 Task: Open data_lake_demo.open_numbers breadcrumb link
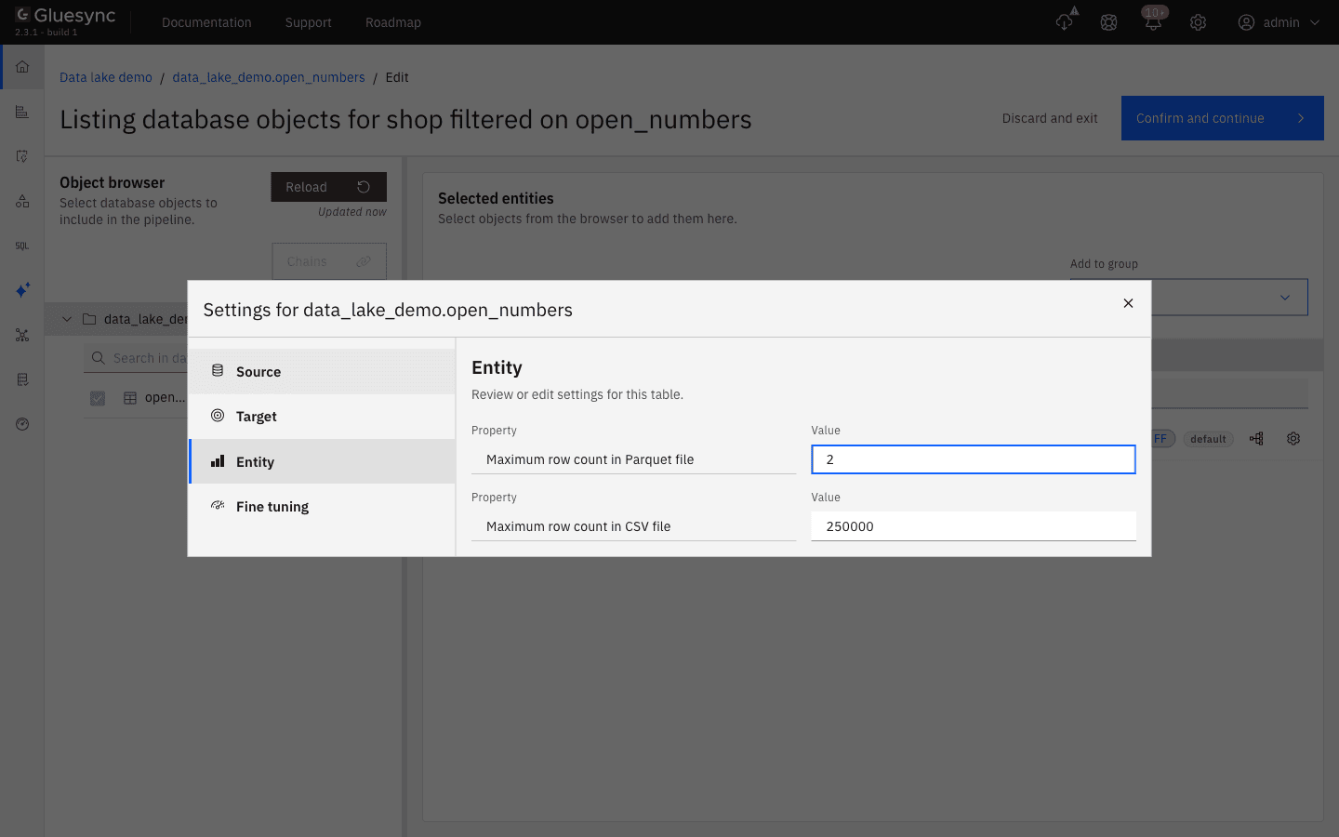(x=269, y=77)
